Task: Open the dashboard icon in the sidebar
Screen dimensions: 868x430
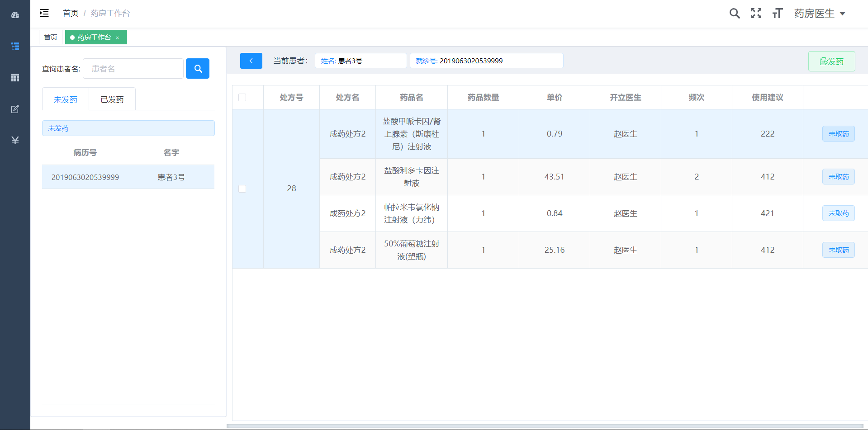Action: [x=15, y=15]
